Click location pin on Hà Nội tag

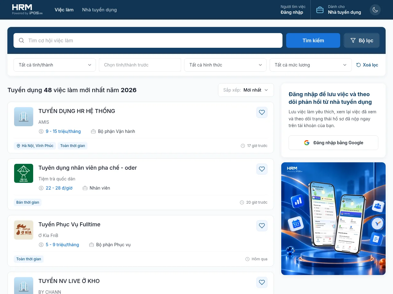[x=18, y=146]
